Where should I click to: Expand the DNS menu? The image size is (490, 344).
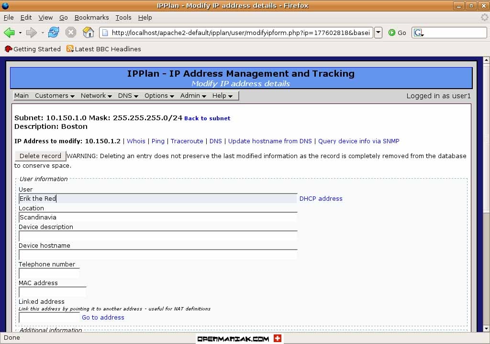[x=128, y=96]
